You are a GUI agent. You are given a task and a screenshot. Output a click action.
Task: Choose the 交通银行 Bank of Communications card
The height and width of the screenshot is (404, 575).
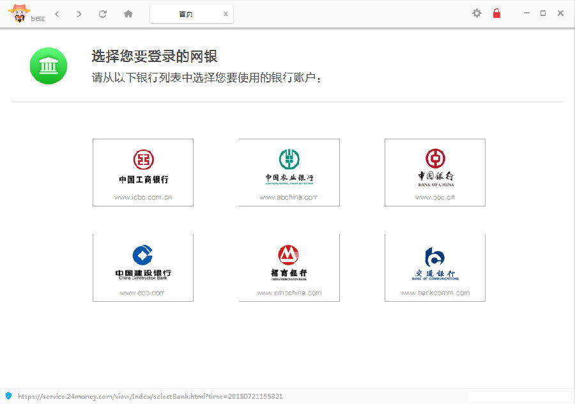(435, 268)
